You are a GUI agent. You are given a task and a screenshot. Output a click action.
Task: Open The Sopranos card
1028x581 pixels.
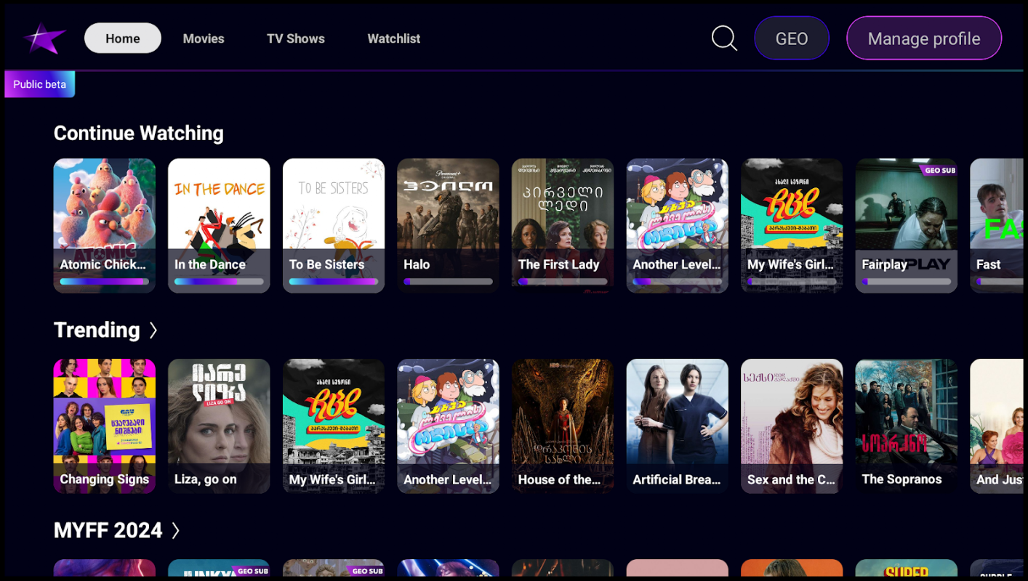point(906,426)
